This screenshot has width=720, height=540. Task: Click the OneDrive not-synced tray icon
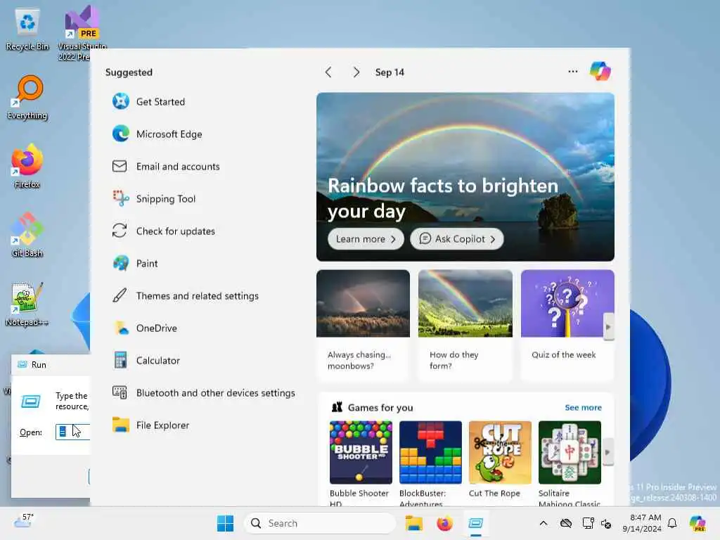coord(566,523)
